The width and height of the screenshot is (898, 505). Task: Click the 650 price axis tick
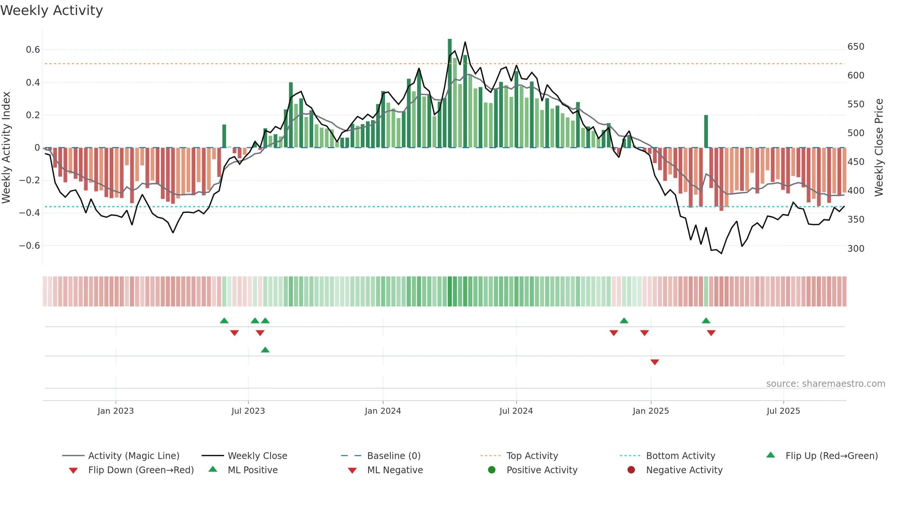click(x=856, y=47)
